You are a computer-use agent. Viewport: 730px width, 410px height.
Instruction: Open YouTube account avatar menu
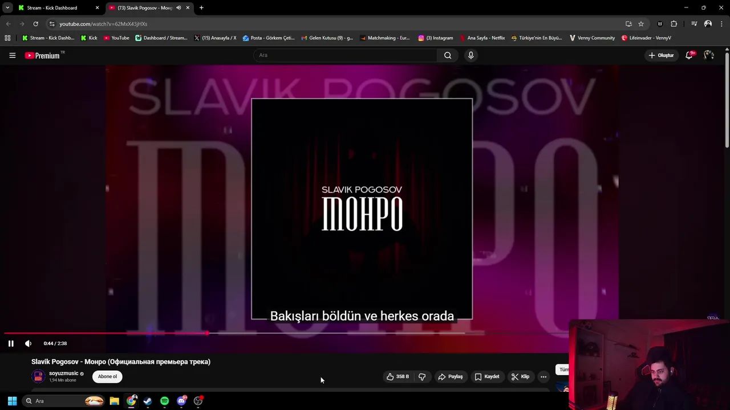tap(709, 55)
